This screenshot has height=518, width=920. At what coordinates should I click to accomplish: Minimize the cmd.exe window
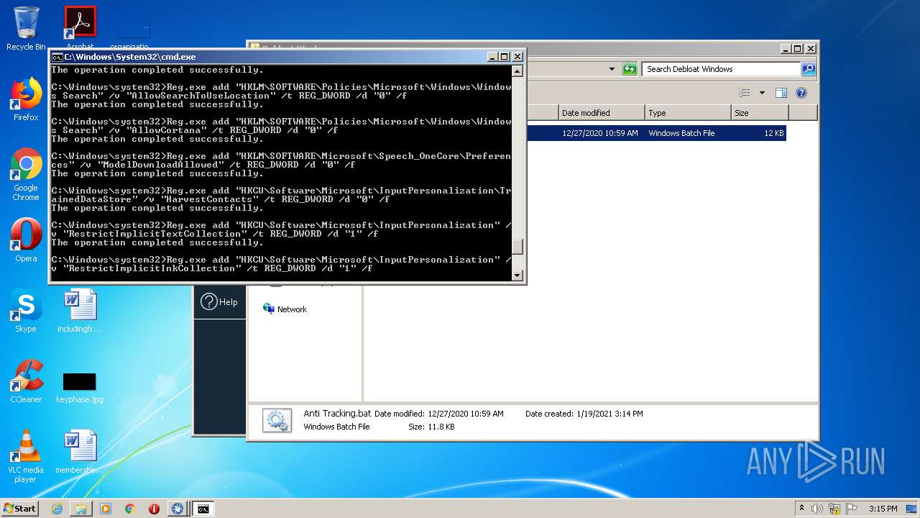[x=492, y=57]
